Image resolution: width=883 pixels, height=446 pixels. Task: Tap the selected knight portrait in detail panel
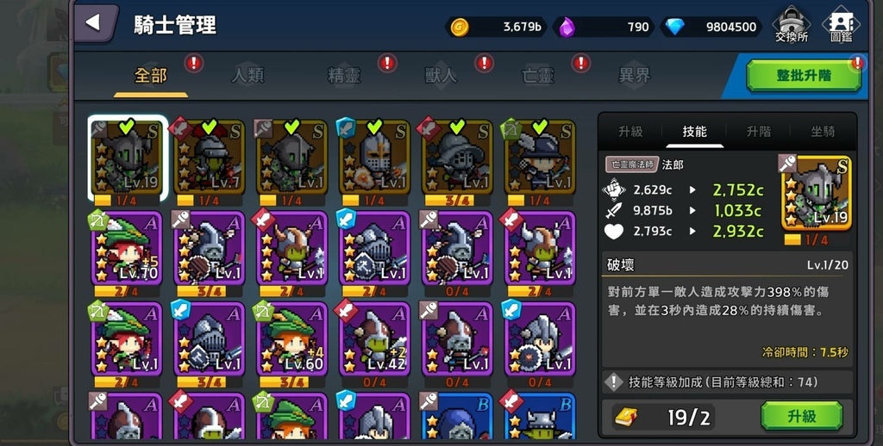click(x=816, y=192)
